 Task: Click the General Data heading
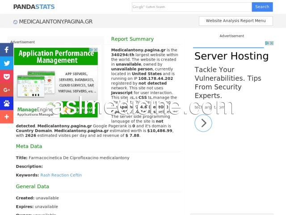(33, 186)
